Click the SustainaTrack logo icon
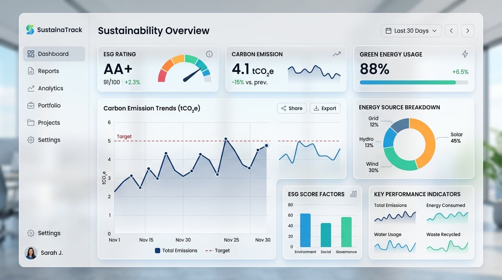Viewport: 502px width, 280px height. pos(30,30)
